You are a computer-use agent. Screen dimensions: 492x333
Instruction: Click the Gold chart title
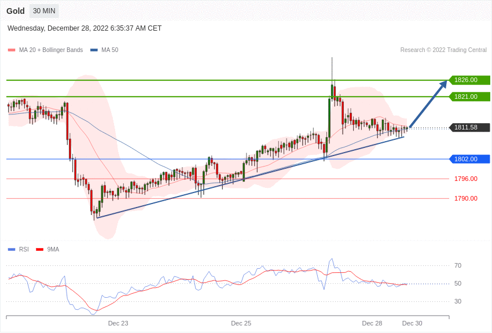click(16, 11)
